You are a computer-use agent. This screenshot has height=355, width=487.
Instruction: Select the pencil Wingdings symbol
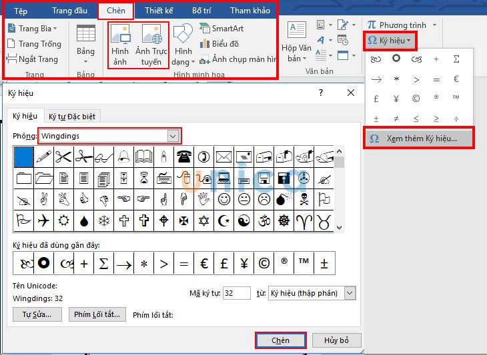44,157
